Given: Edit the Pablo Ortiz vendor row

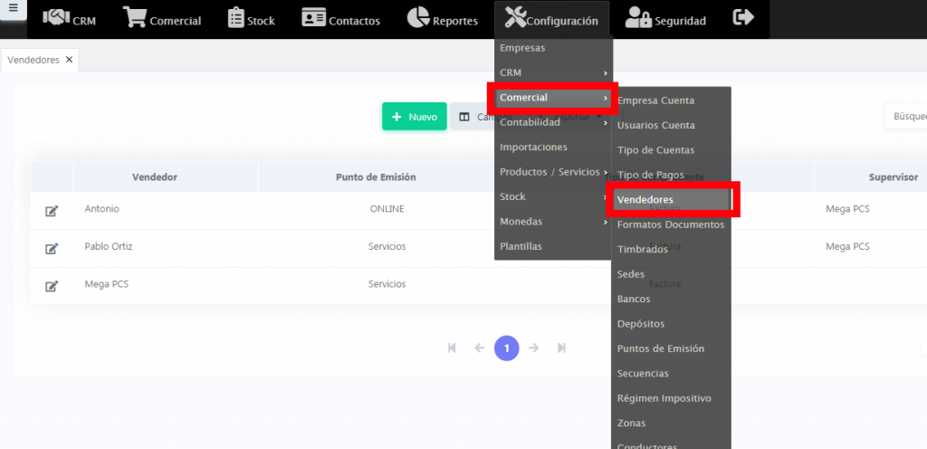Looking at the screenshot, I should point(52,248).
